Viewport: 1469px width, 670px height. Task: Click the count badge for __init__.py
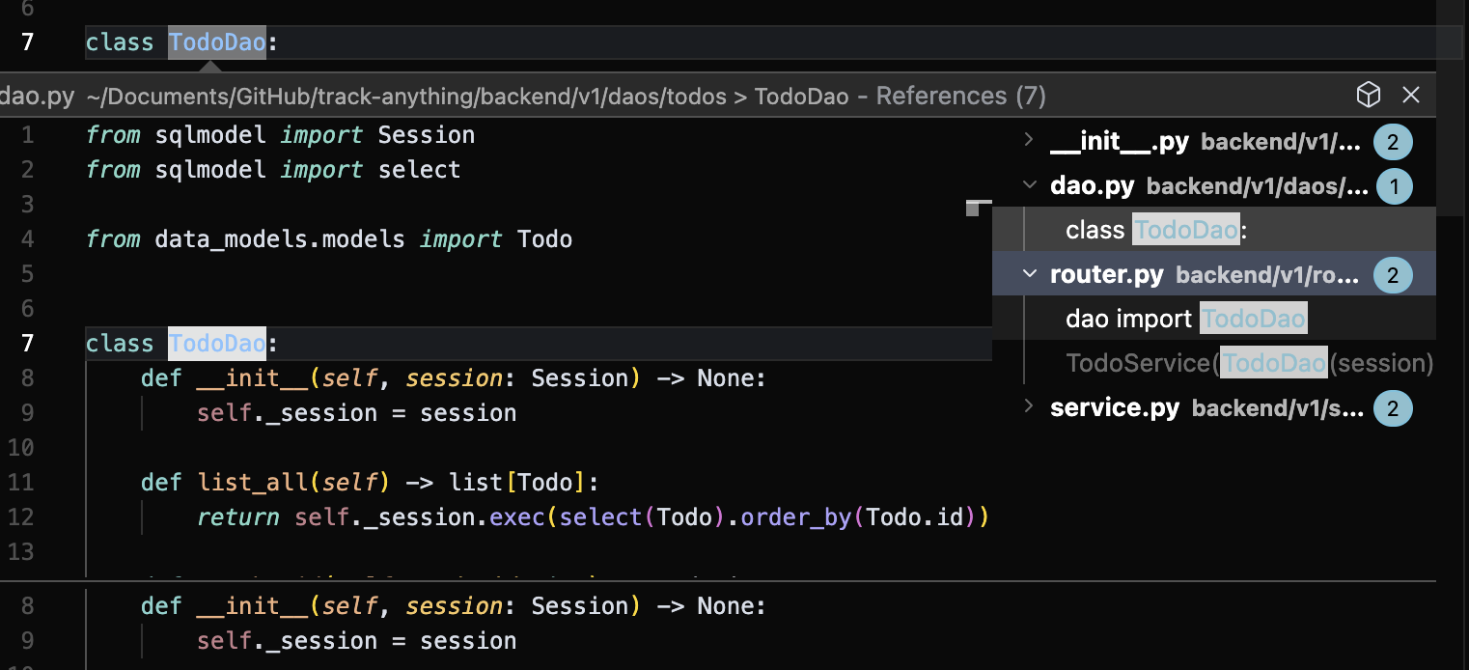click(1393, 142)
